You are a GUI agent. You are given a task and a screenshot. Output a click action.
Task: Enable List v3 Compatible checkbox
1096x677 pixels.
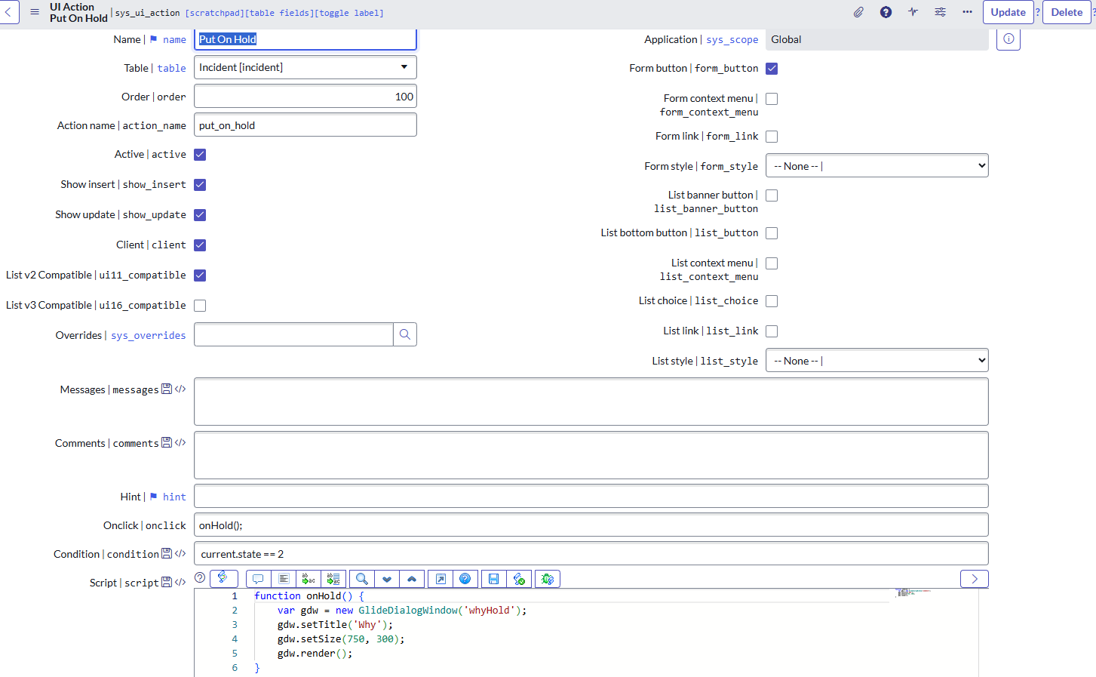click(x=200, y=306)
